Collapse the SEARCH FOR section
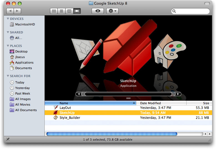The image size is (216, 149). click(8, 76)
